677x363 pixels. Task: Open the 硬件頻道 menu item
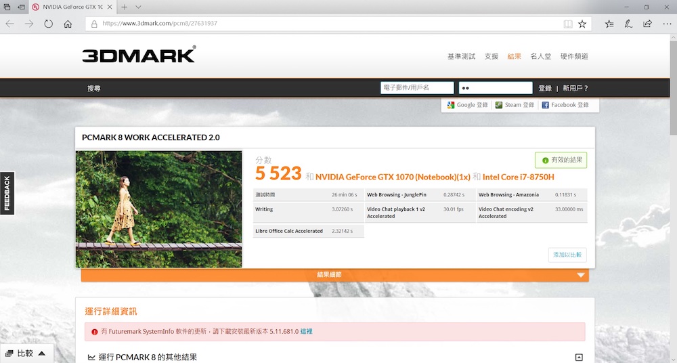tap(574, 56)
